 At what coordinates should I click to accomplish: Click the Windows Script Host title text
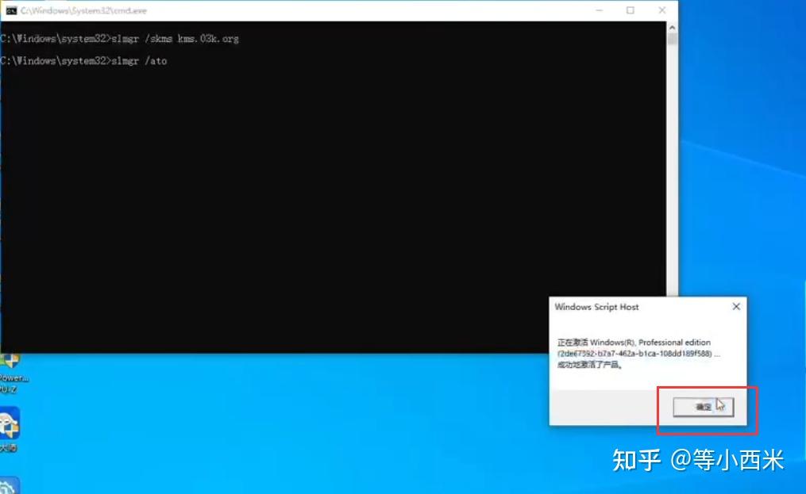click(x=596, y=307)
